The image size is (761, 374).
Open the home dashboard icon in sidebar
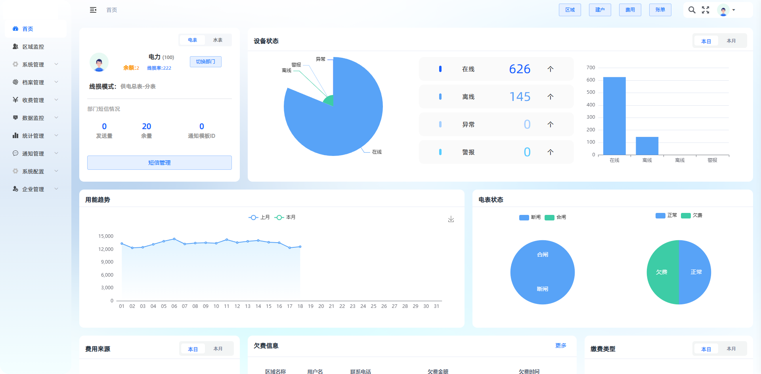15,29
